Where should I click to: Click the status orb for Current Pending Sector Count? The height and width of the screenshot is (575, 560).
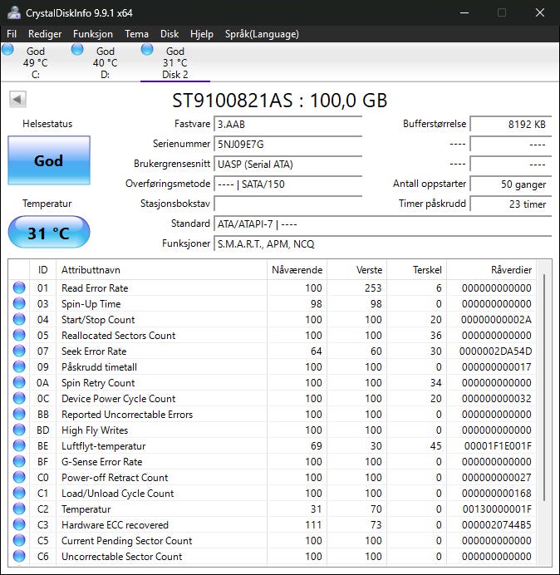coord(19,540)
